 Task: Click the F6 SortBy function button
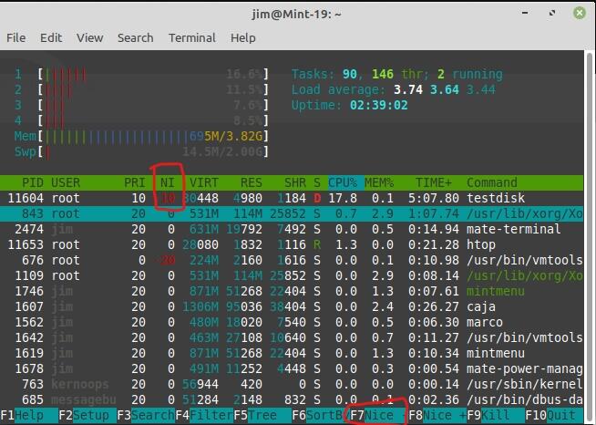coord(321,415)
